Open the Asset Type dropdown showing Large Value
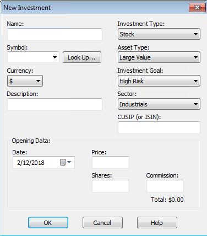The image size is (207, 236). click(x=159, y=57)
